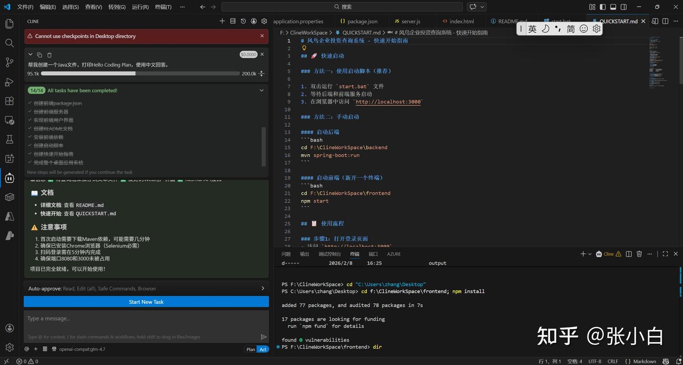Toggle the bottom panel layout
Screen dimensions: 683x365
613,7
